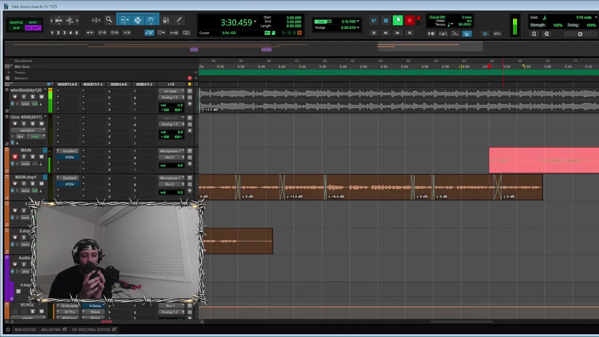The height and width of the screenshot is (337, 599).
Task: Open the MIDI EDITOR tab
Action: pos(25,330)
